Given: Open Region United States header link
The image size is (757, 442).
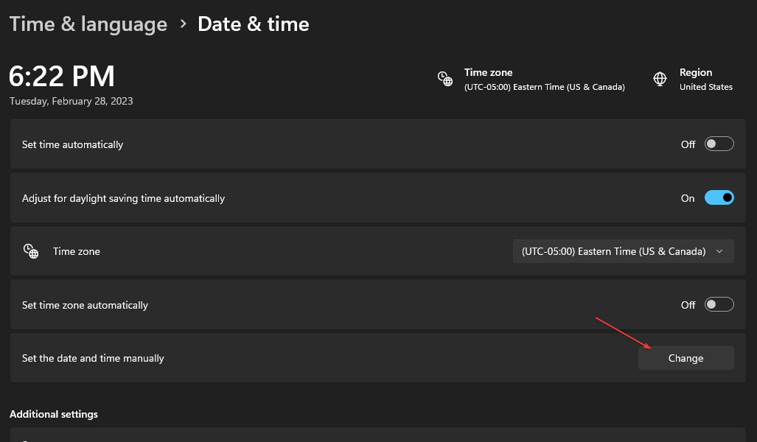Looking at the screenshot, I should tap(705, 80).
